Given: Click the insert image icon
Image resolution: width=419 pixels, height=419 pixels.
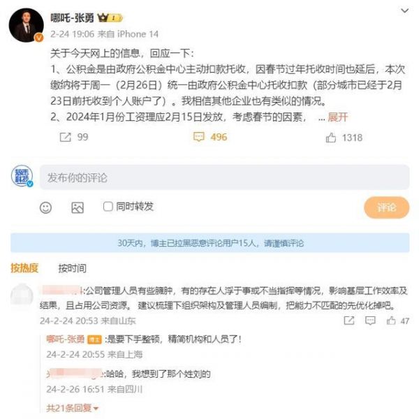Looking at the screenshot, I should (x=78, y=207).
